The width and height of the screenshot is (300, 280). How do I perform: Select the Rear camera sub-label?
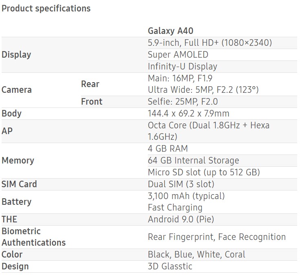coord(90,84)
